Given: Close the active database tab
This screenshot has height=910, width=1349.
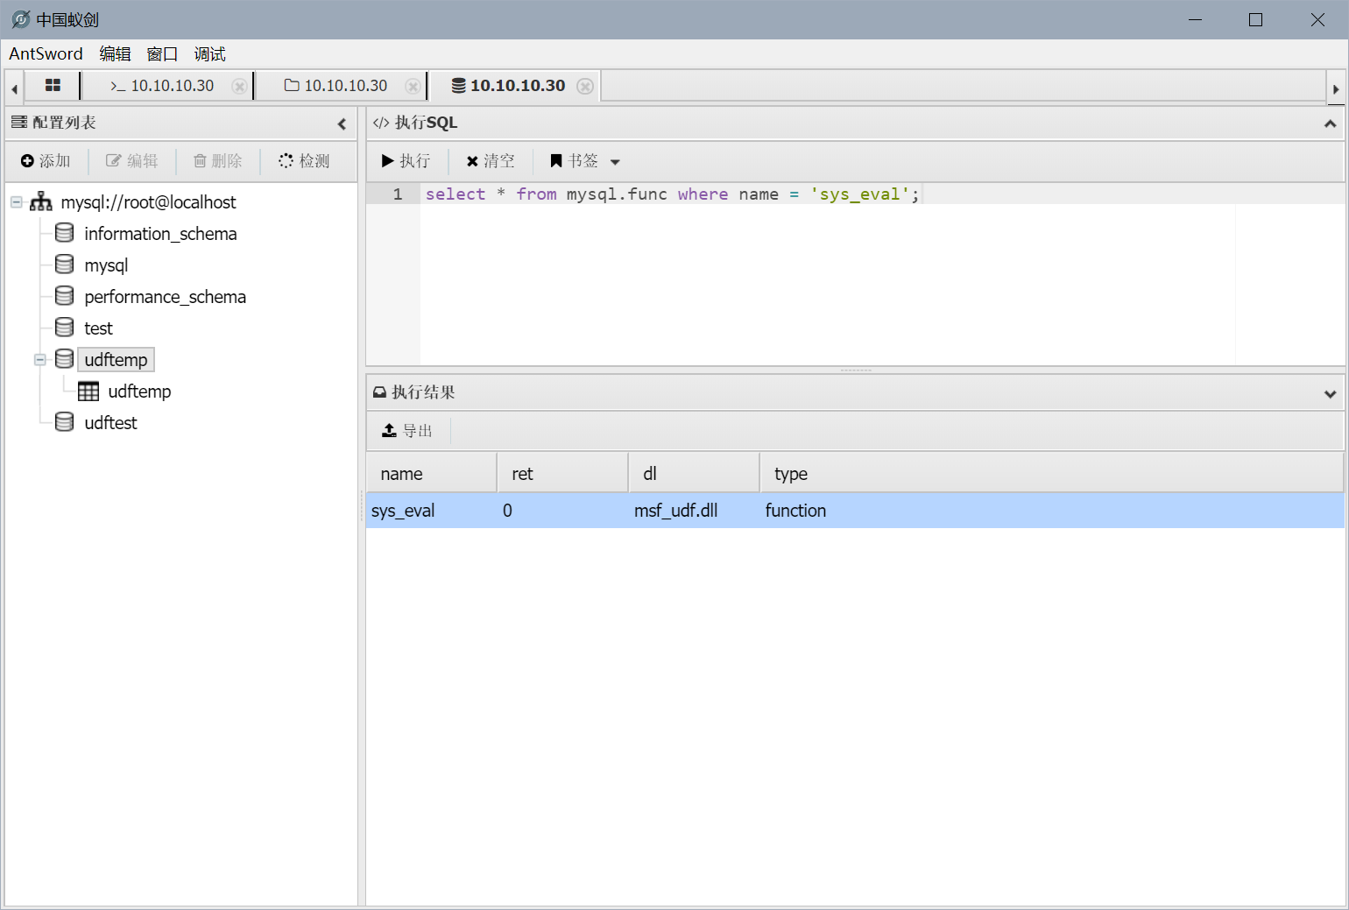Looking at the screenshot, I should point(585,86).
